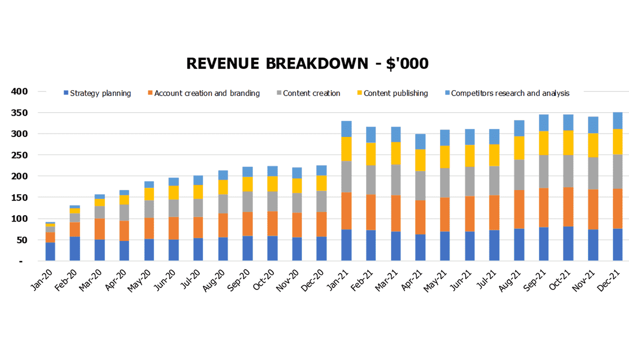Image resolution: width=629 pixels, height=354 pixels.
Task: Select the Mar-20 Content creation gray bar segment
Action: pos(100,213)
